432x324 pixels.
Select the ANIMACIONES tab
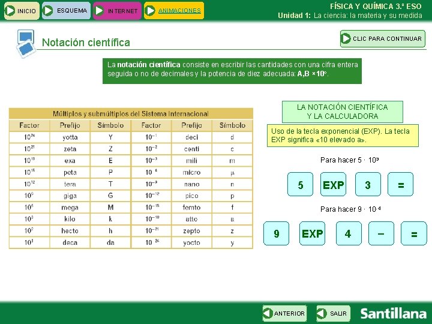click(x=174, y=11)
